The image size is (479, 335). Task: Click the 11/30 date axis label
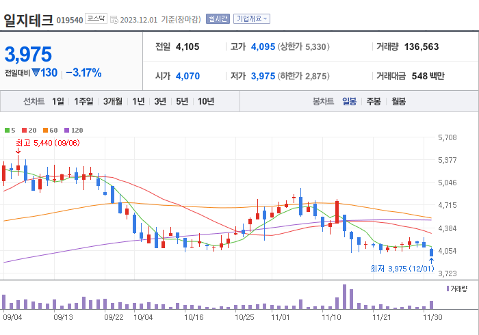432,317
